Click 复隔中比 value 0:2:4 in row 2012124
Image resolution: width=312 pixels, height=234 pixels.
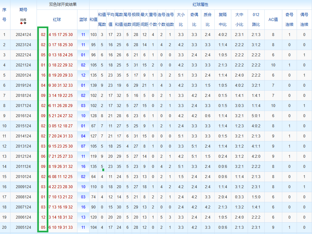pos(223,157)
